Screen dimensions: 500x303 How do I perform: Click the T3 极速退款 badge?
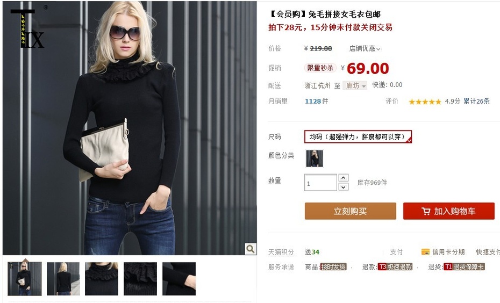(395, 266)
